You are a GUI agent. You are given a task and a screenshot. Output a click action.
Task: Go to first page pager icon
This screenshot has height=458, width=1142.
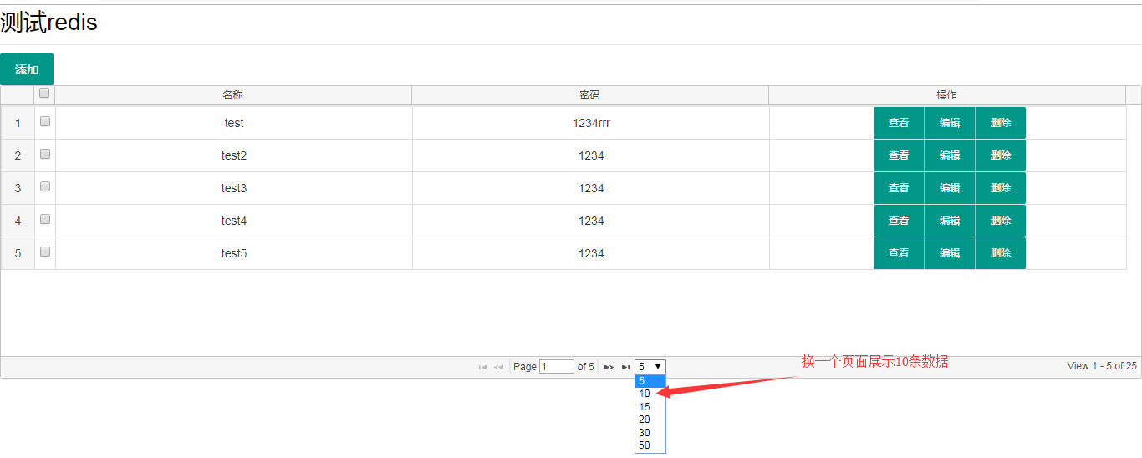[482, 367]
